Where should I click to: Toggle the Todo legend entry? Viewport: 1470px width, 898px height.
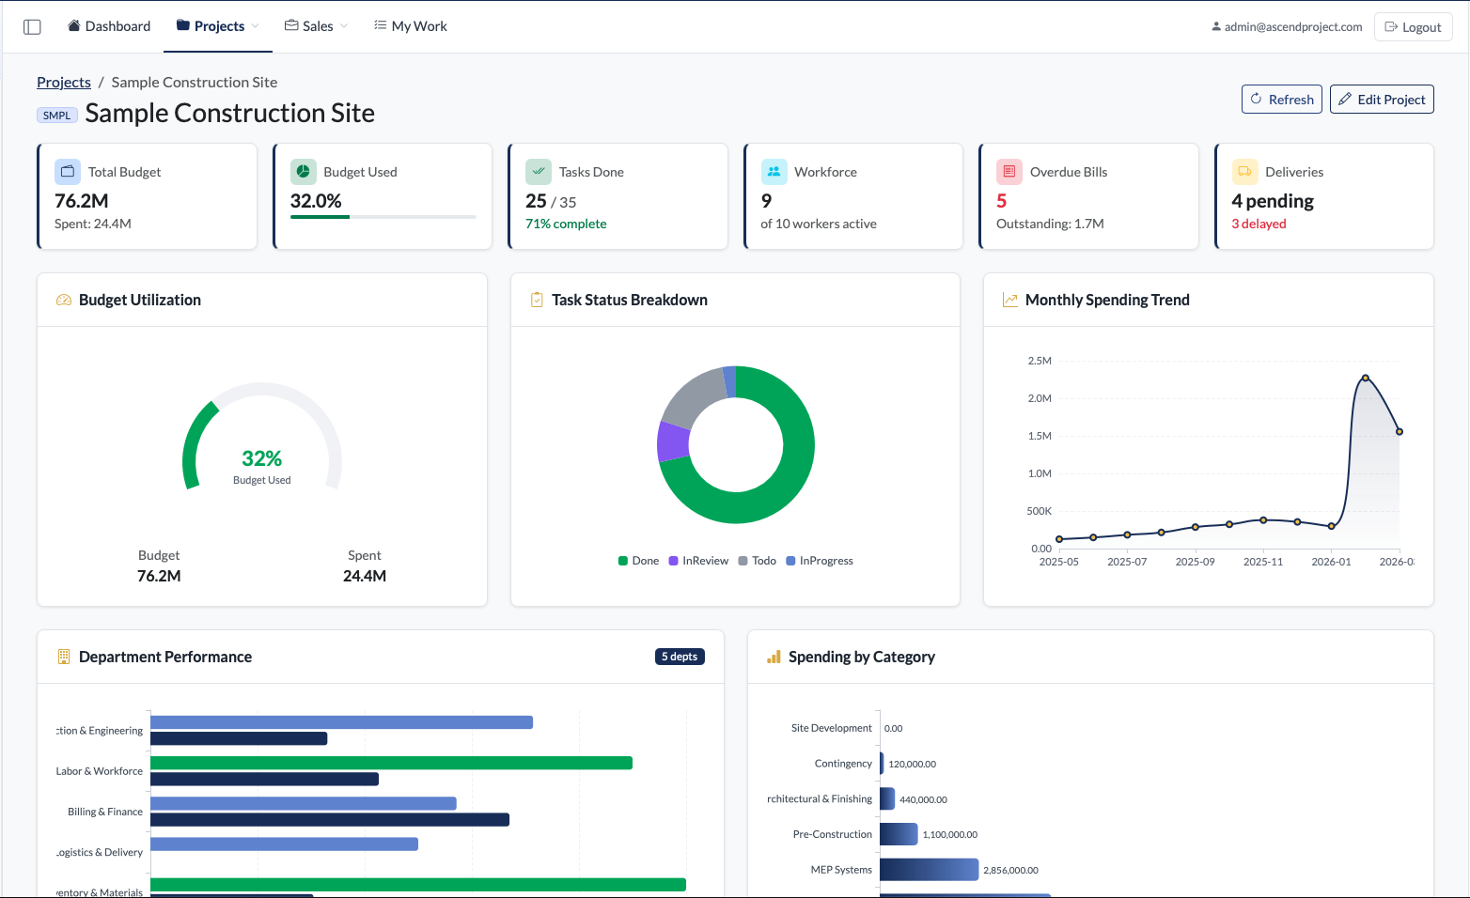coord(757,561)
